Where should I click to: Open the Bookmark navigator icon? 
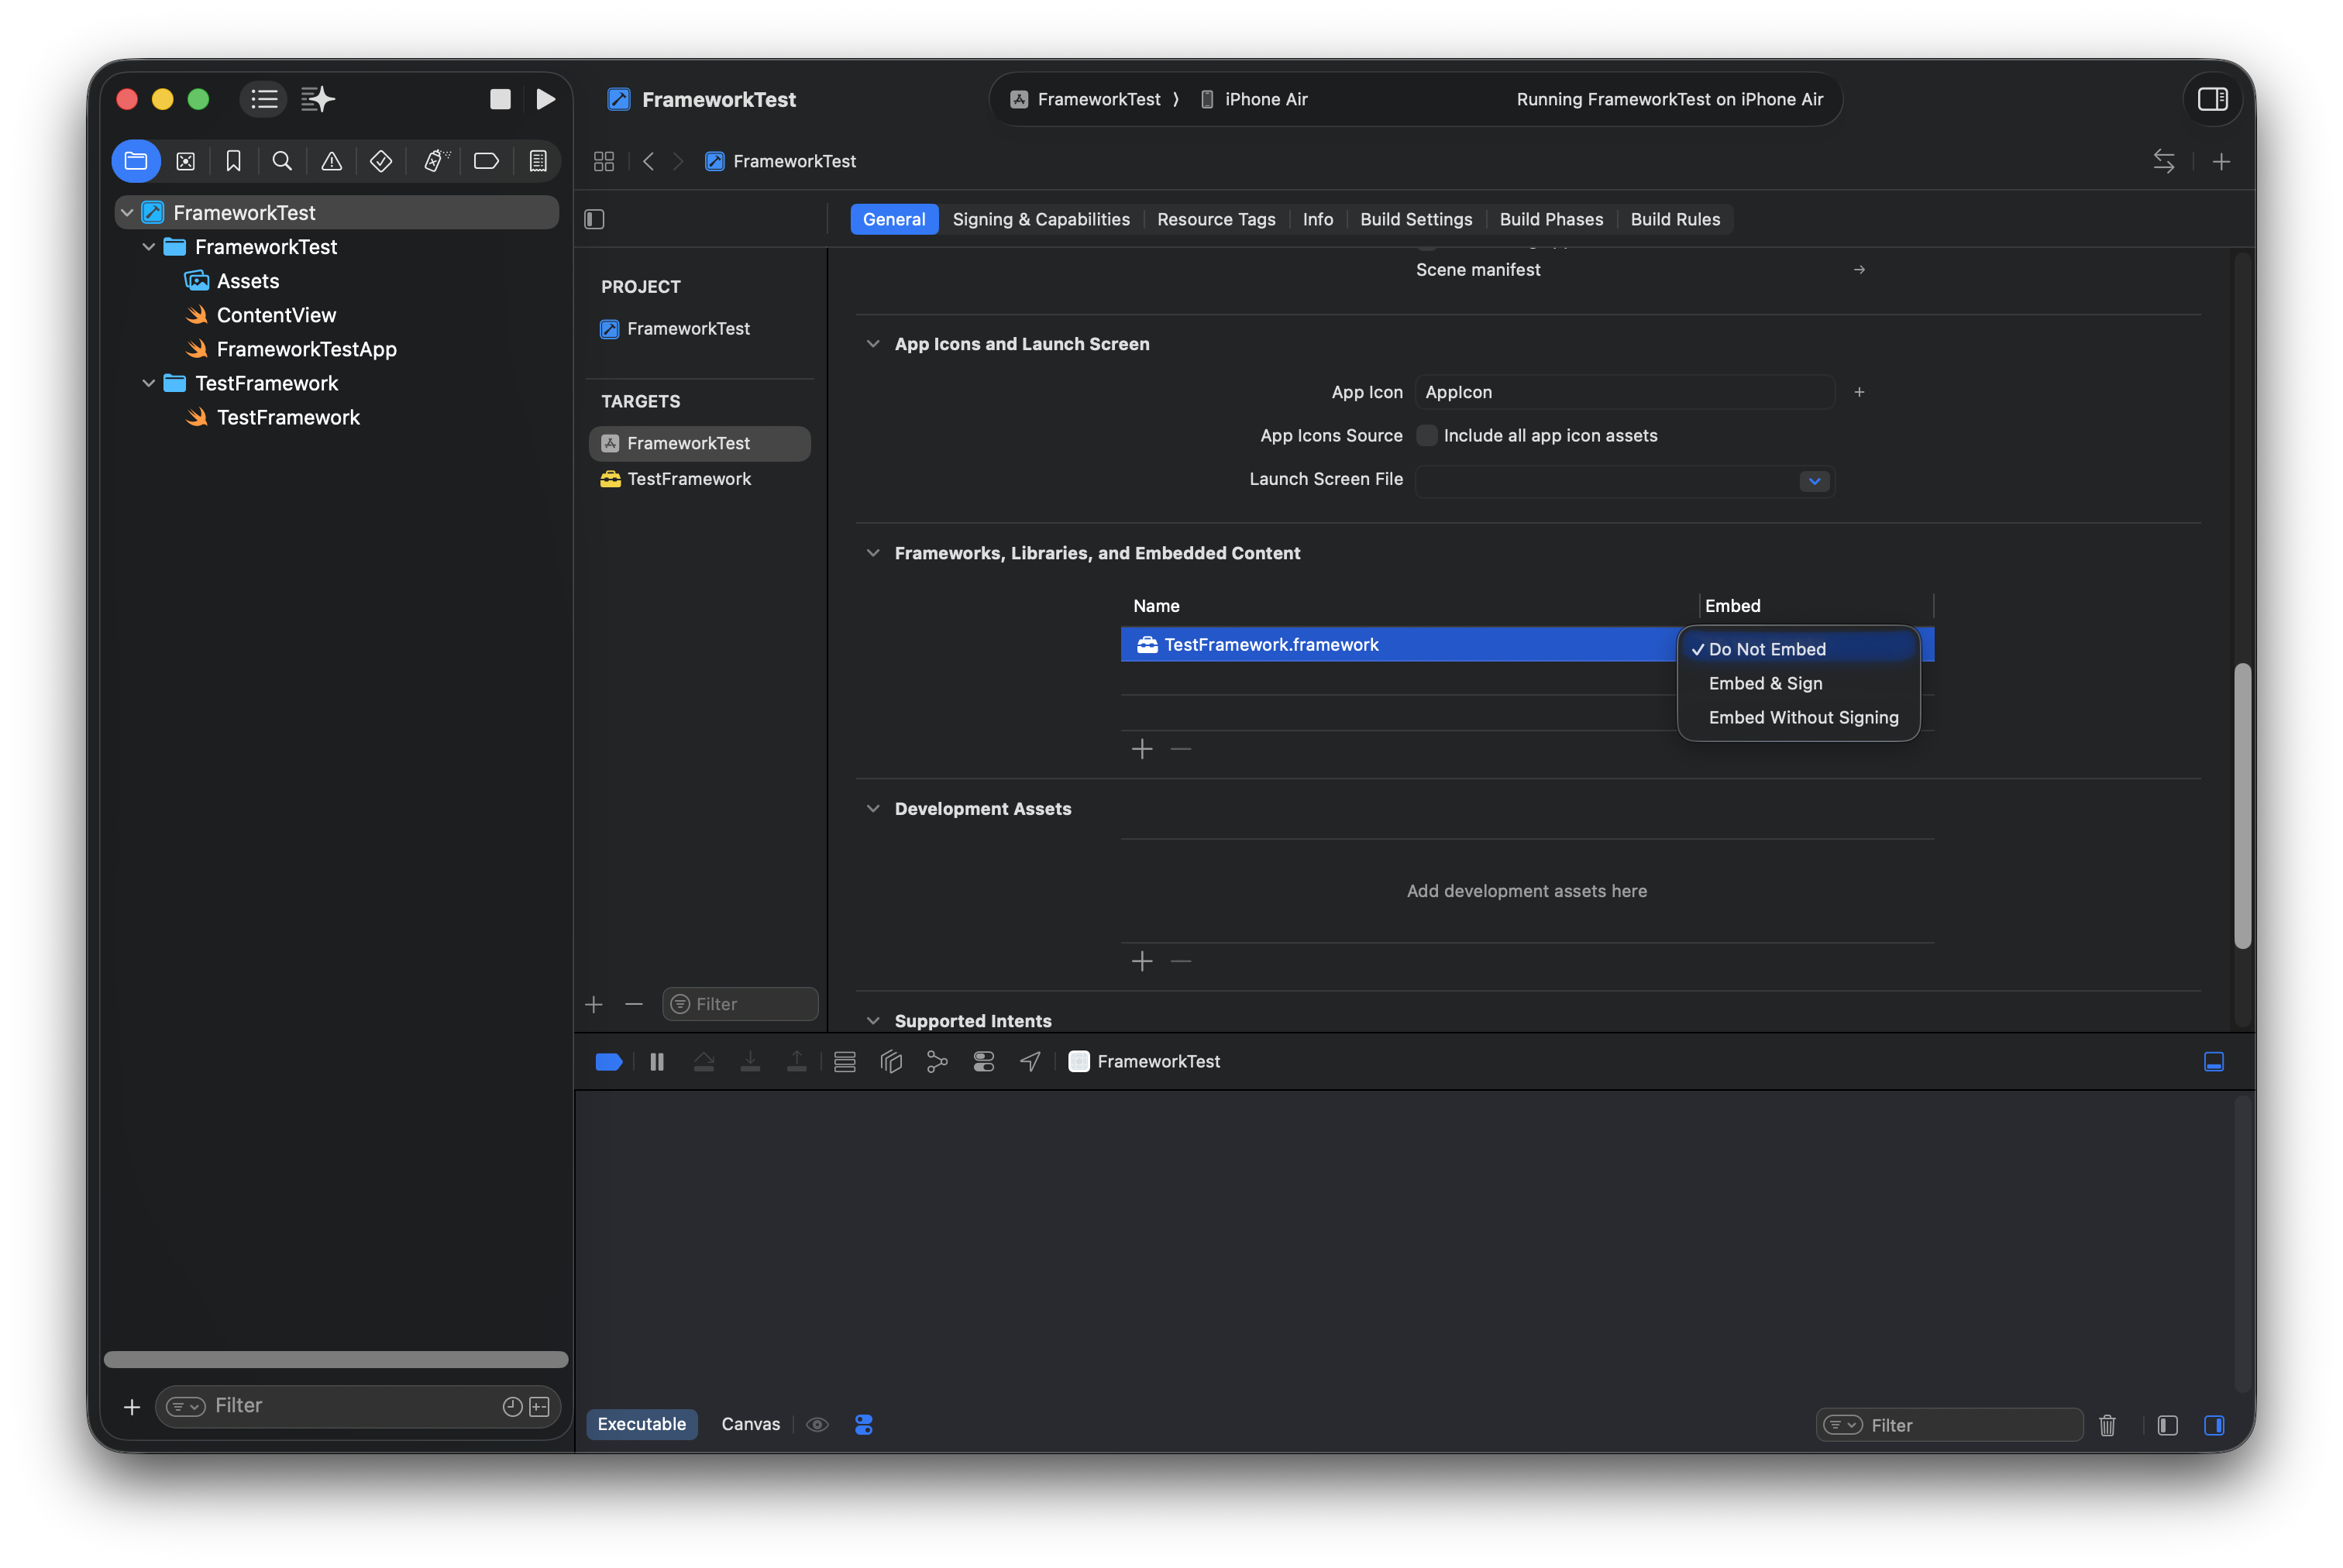[233, 161]
